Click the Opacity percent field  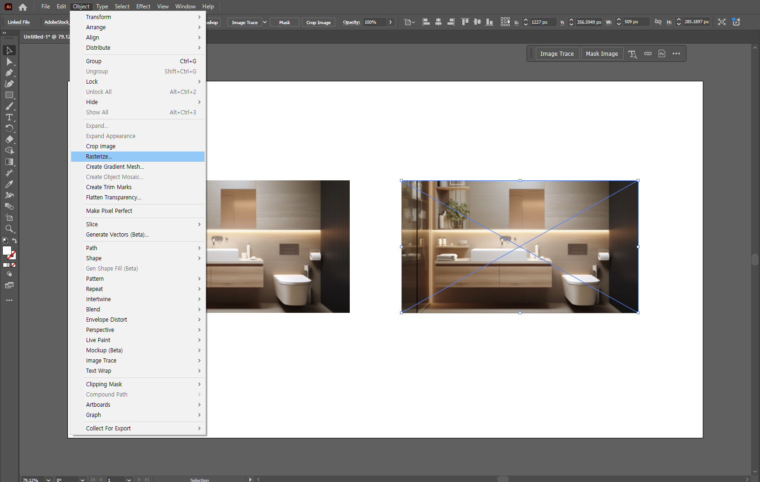pyautogui.click(x=375, y=22)
